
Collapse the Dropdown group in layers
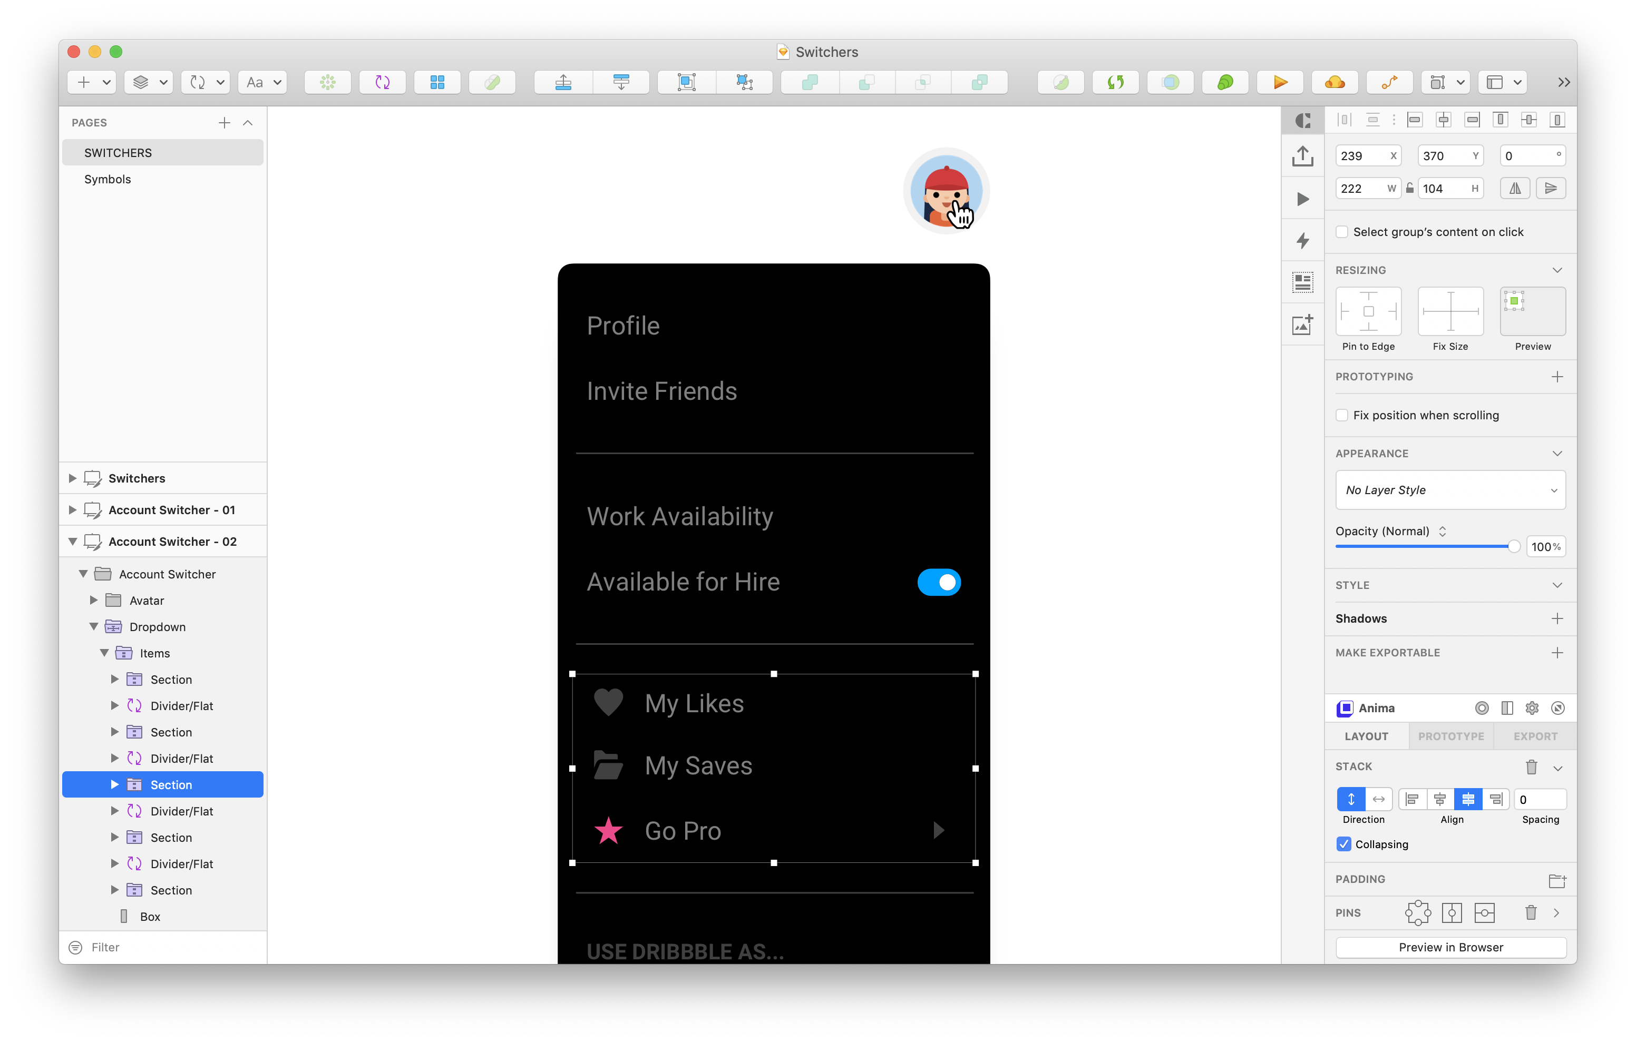coord(94,626)
